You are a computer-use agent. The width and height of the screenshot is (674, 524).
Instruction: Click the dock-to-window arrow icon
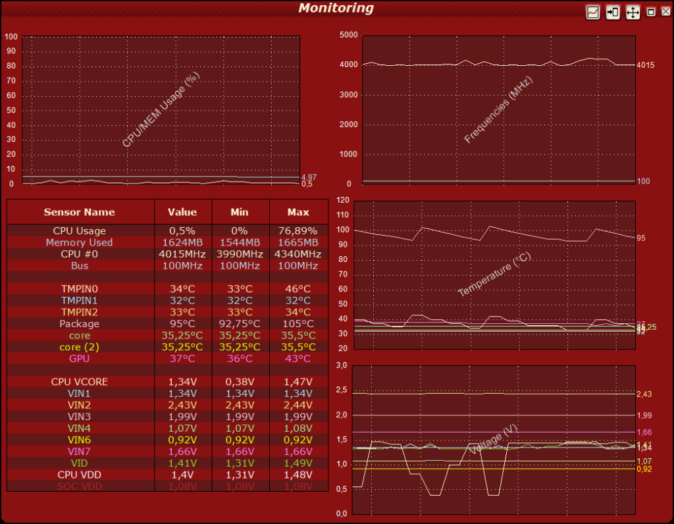click(x=613, y=12)
